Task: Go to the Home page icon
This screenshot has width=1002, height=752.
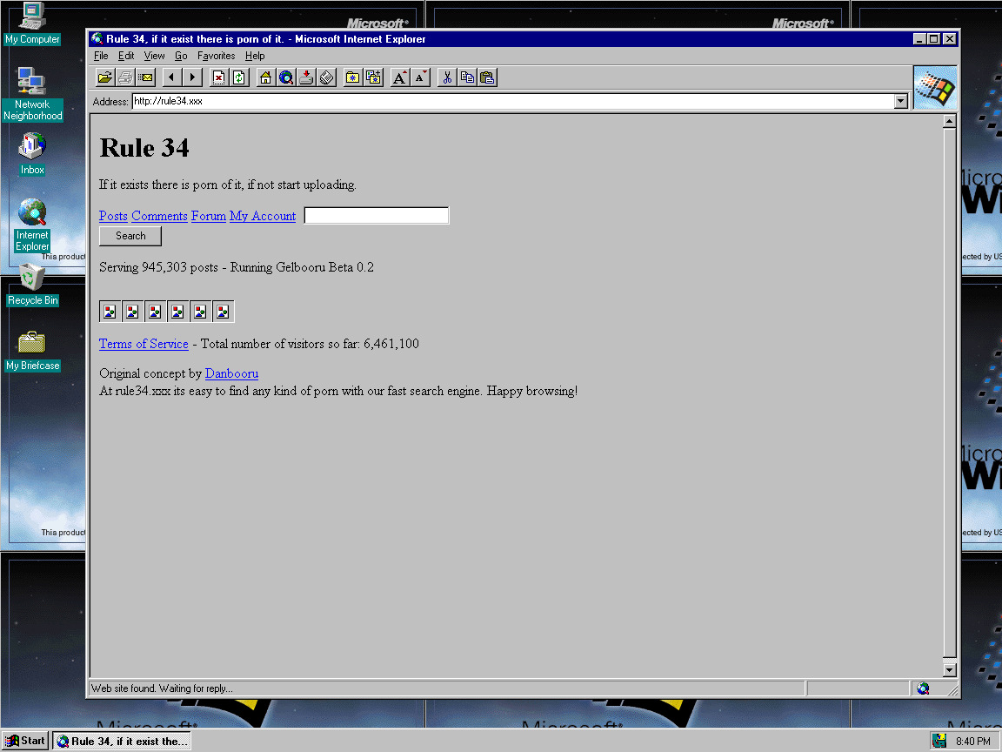Action: 265,78
